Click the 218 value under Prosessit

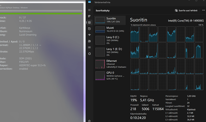(133, 109)
